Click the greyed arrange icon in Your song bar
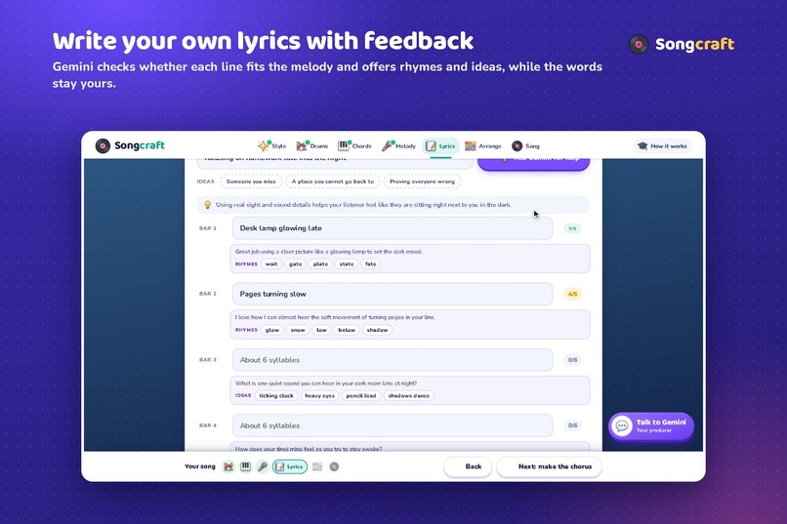Viewport: 787px width, 524px height. click(317, 466)
